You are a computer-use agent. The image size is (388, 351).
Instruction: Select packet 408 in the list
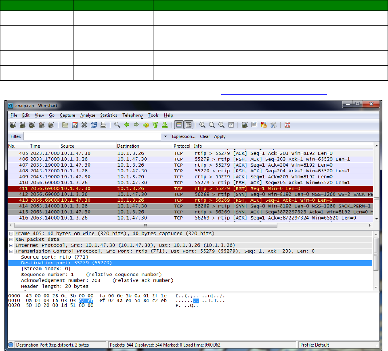coord(190,171)
